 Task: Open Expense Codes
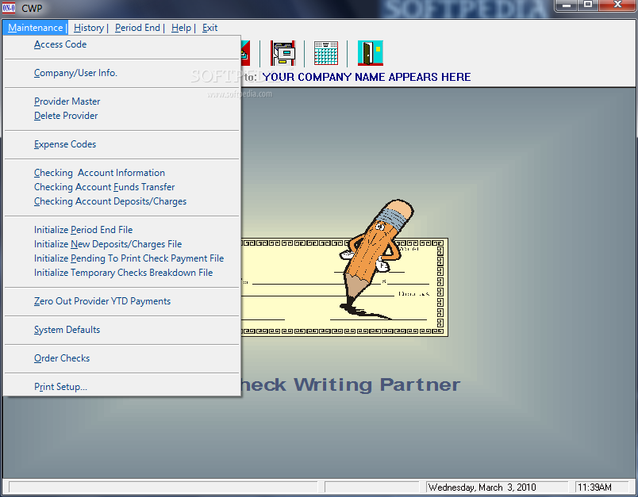[x=122, y=144]
